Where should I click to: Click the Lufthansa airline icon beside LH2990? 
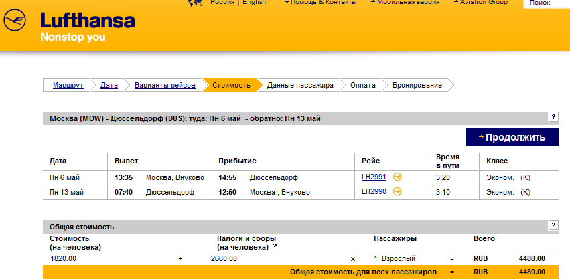[x=397, y=191]
